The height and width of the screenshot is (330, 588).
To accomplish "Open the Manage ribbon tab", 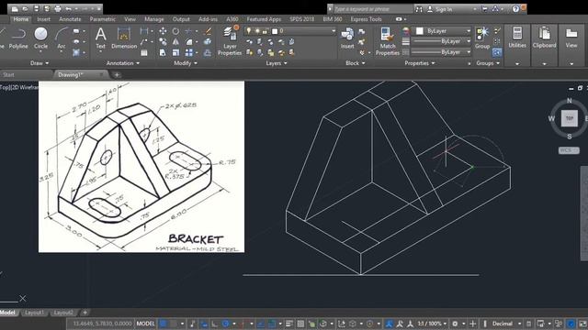I will [153, 19].
